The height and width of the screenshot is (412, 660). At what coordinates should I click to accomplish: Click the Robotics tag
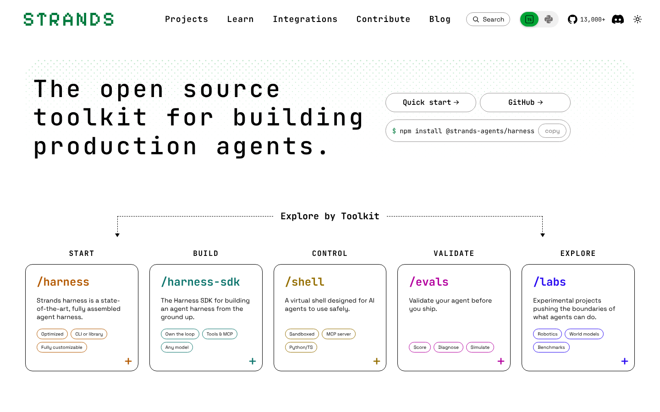pyautogui.click(x=548, y=334)
